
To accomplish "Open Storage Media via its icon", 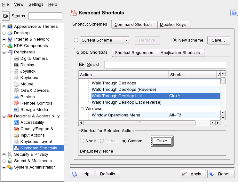I will (x=16, y=110).
